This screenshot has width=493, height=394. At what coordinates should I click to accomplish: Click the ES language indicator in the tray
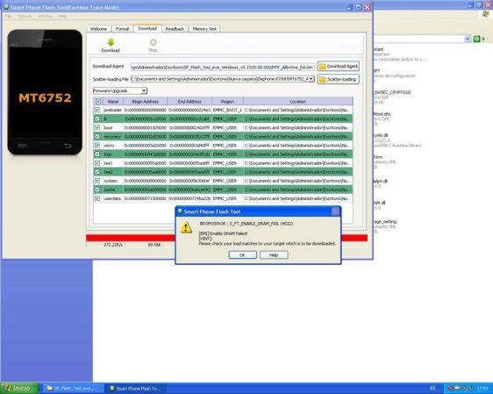(432, 389)
